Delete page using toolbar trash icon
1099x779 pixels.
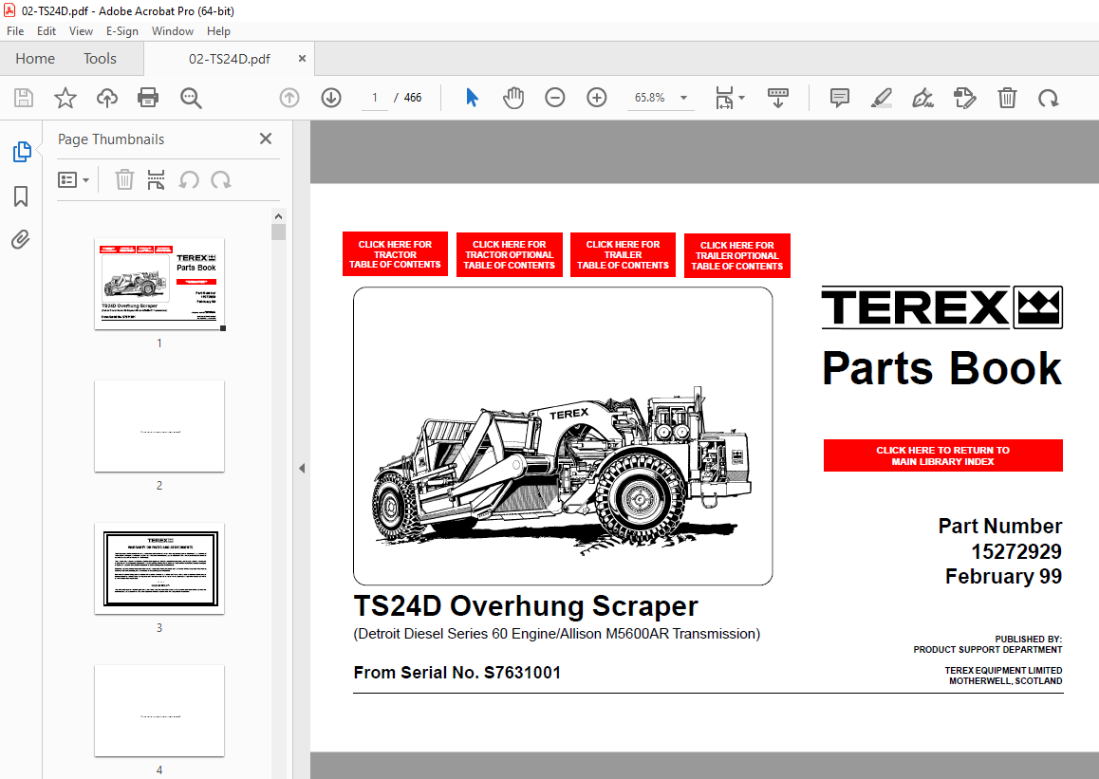[x=1007, y=98]
